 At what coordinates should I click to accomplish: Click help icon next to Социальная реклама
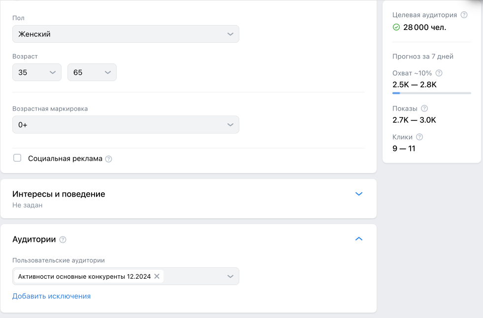(109, 159)
